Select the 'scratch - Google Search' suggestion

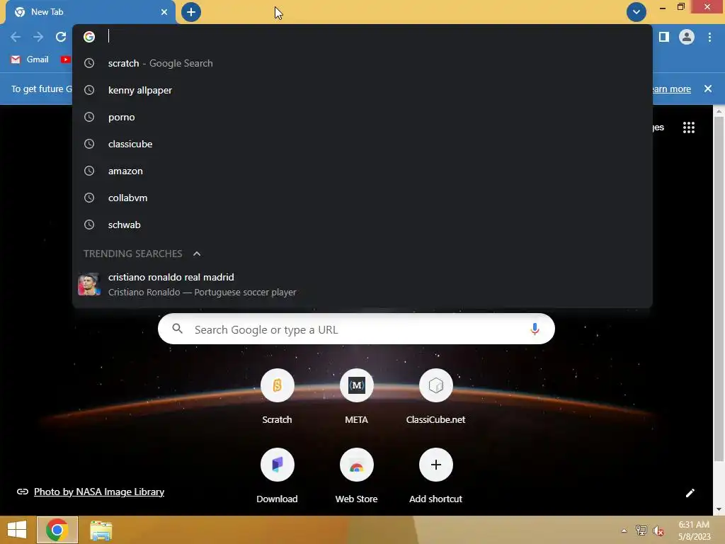pos(362,63)
